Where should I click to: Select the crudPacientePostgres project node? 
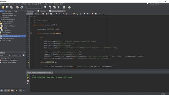[x=8, y=20]
